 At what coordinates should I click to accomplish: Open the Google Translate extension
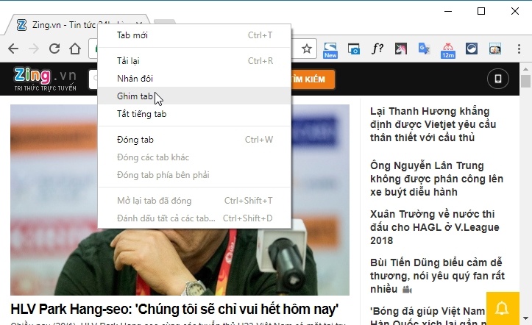pyautogui.click(x=424, y=49)
